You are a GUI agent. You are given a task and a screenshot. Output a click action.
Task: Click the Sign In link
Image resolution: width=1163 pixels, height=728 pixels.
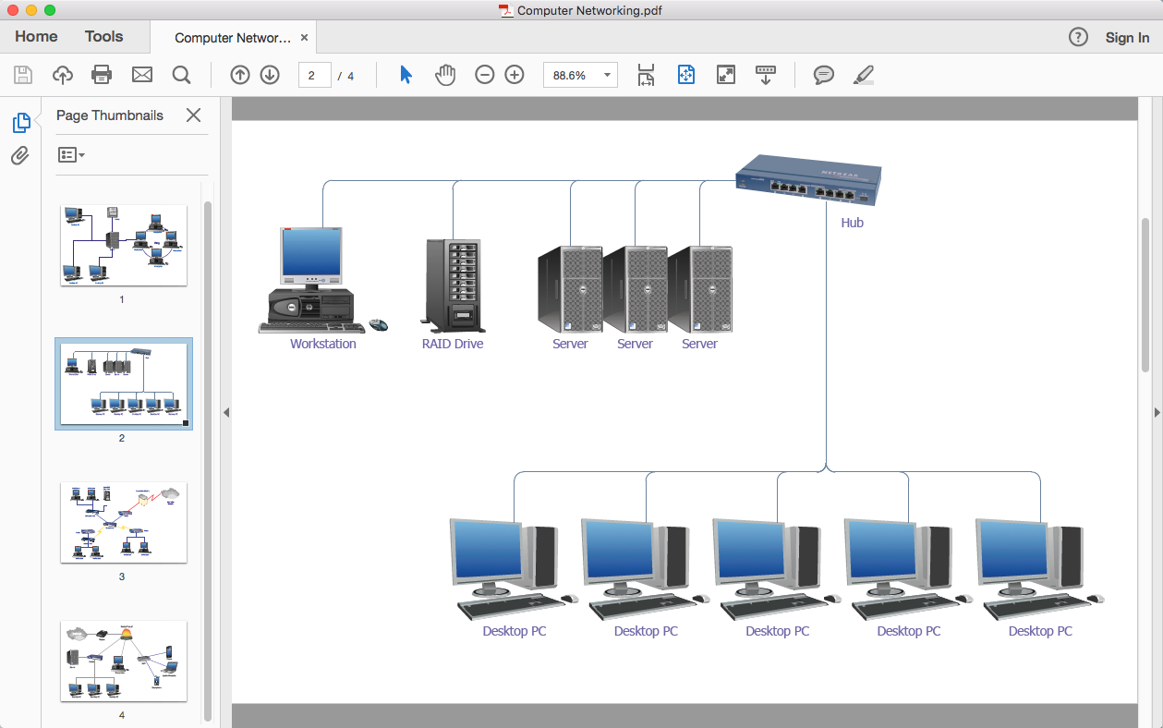pos(1127,38)
